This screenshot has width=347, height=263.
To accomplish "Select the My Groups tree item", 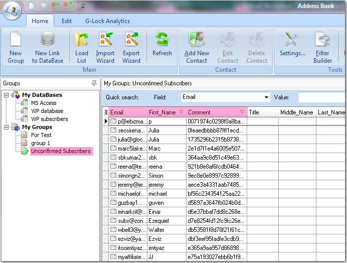I will coord(37,127).
